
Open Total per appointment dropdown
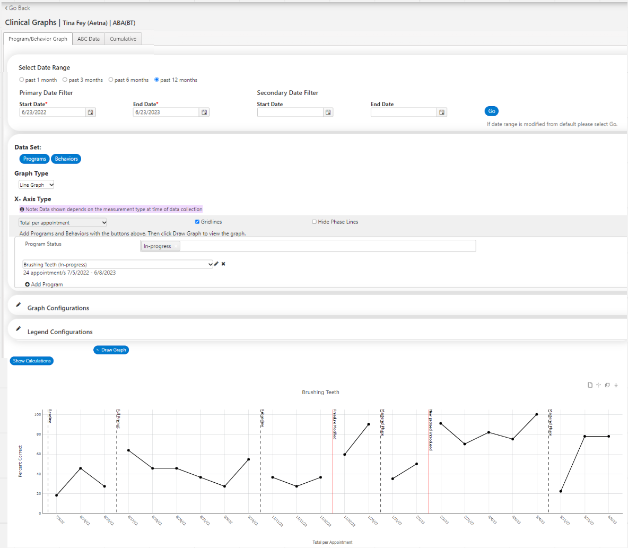[x=63, y=222]
